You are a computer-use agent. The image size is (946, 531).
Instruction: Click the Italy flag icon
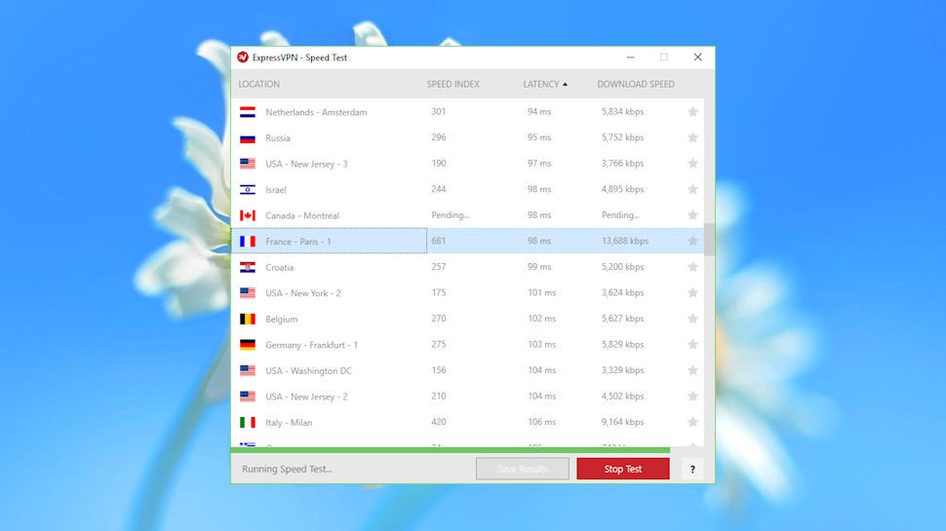[248, 423]
